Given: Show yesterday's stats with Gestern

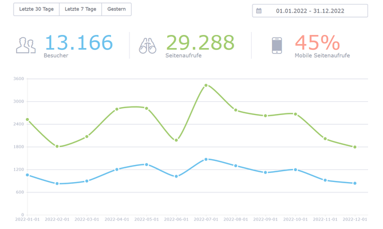Looking at the screenshot, I should 117,9.
